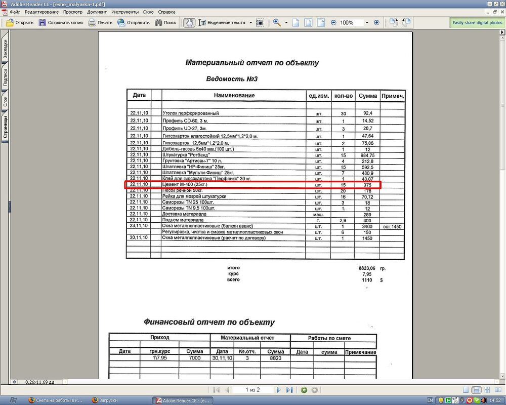Open the Слои side panel tab

(x=5, y=101)
